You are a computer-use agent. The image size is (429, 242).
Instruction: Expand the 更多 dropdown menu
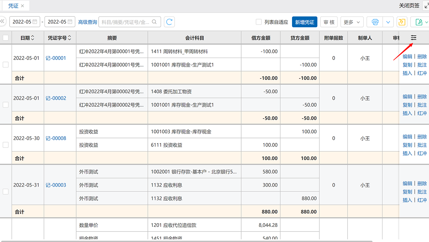point(352,22)
